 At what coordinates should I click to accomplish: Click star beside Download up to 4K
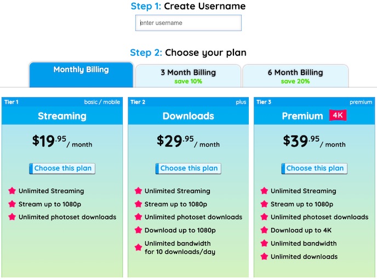click(x=264, y=230)
